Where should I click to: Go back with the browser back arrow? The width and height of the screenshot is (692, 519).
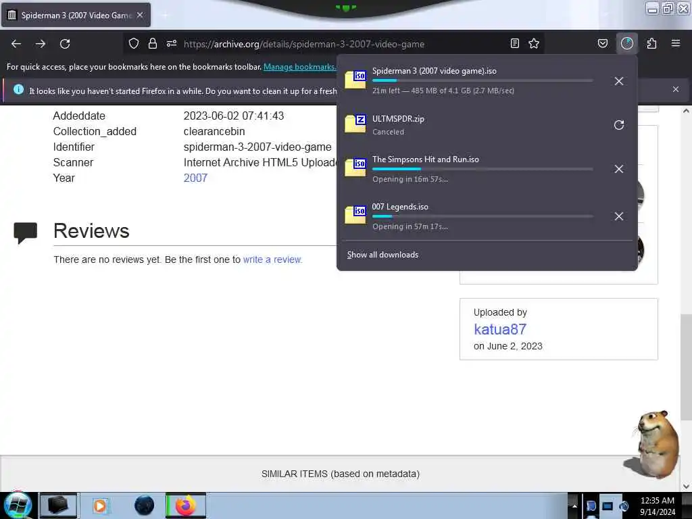point(16,44)
